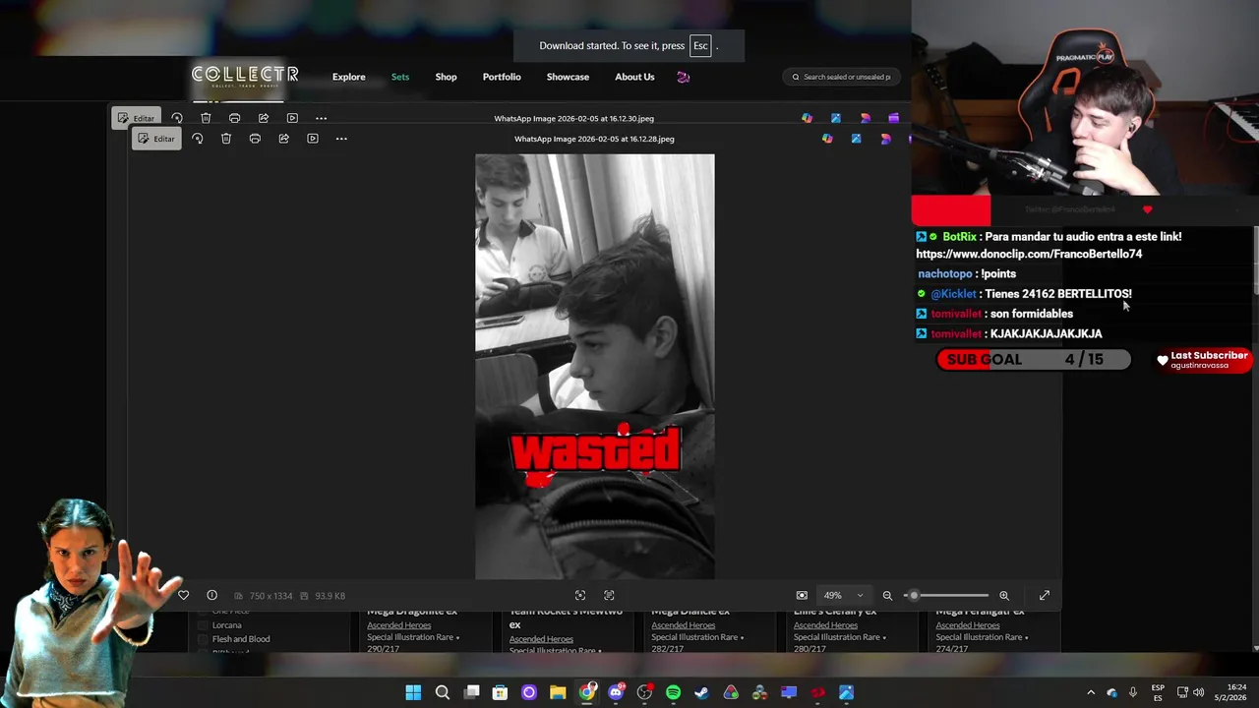1259x708 pixels.
Task: Click microphone icon in system tray
Action: click(1133, 692)
